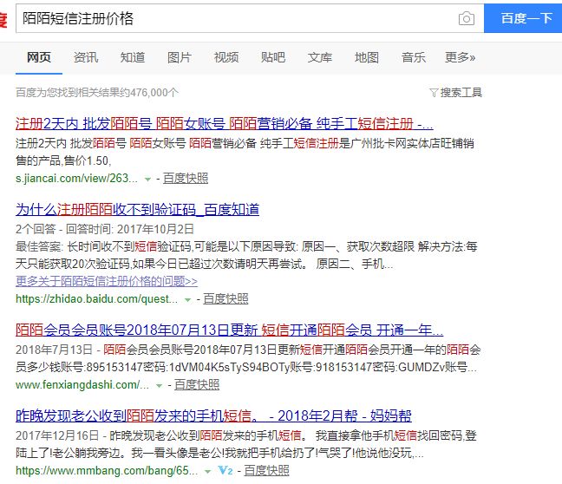562x484 pixels.
Task: Open 百度快照 for the fenxiangdashi.com result
Action: pos(197,385)
